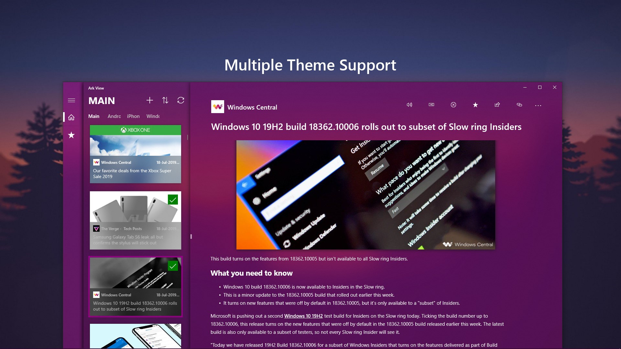Switch to the Android feed tab
621x349 pixels.
(x=114, y=116)
